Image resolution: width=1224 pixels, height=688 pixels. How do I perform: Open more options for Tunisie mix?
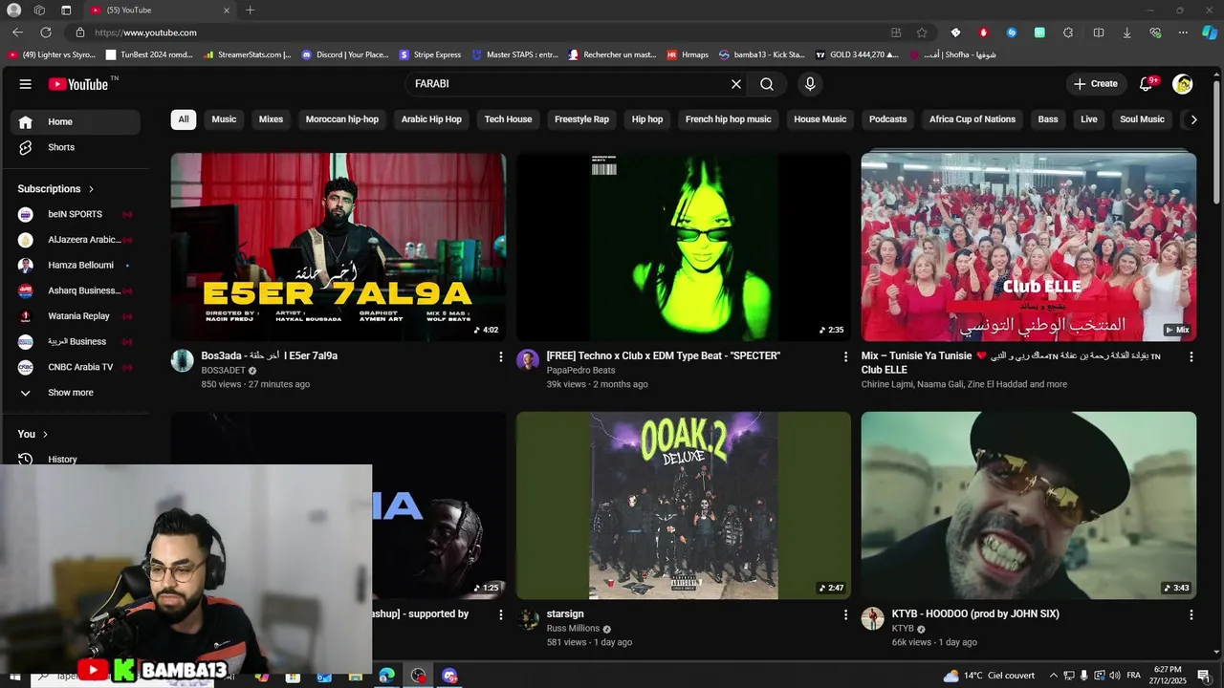(1191, 356)
